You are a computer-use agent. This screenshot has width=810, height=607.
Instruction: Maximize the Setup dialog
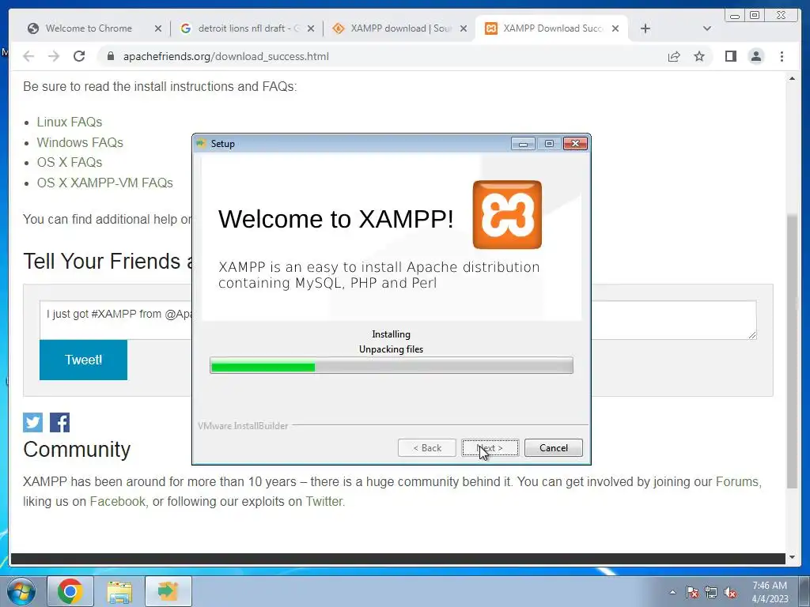click(549, 144)
